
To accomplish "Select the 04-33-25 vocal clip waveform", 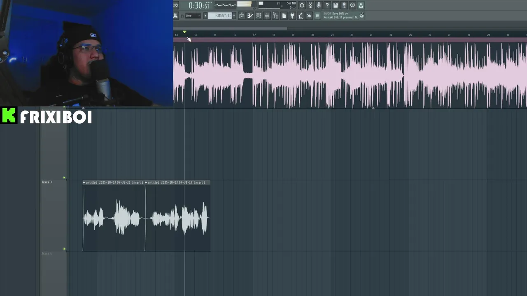I will [114, 218].
